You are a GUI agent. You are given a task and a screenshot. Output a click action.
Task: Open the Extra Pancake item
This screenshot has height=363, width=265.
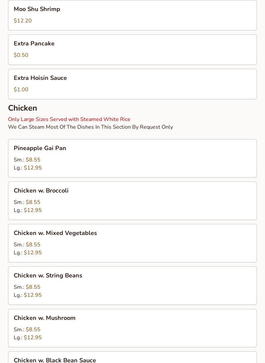pos(34,43)
